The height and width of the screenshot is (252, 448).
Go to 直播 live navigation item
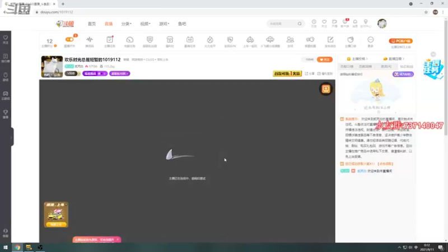(x=109, y=24)
